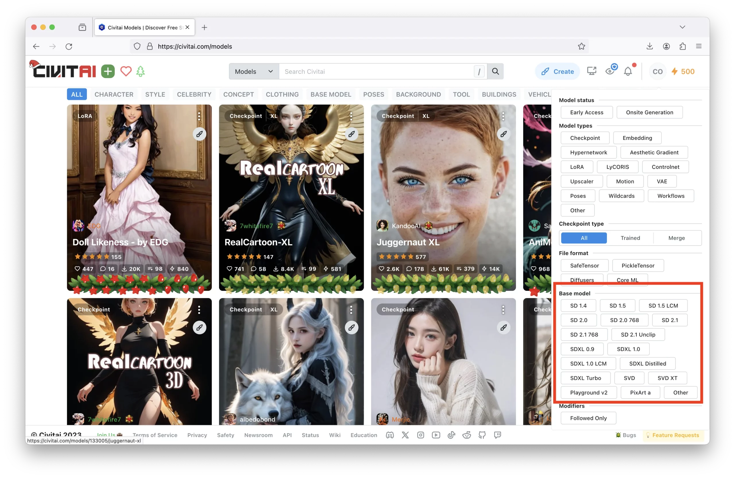Select Merge checkpoint type
This screenshot has height=478, width=735.
[676, 238]
